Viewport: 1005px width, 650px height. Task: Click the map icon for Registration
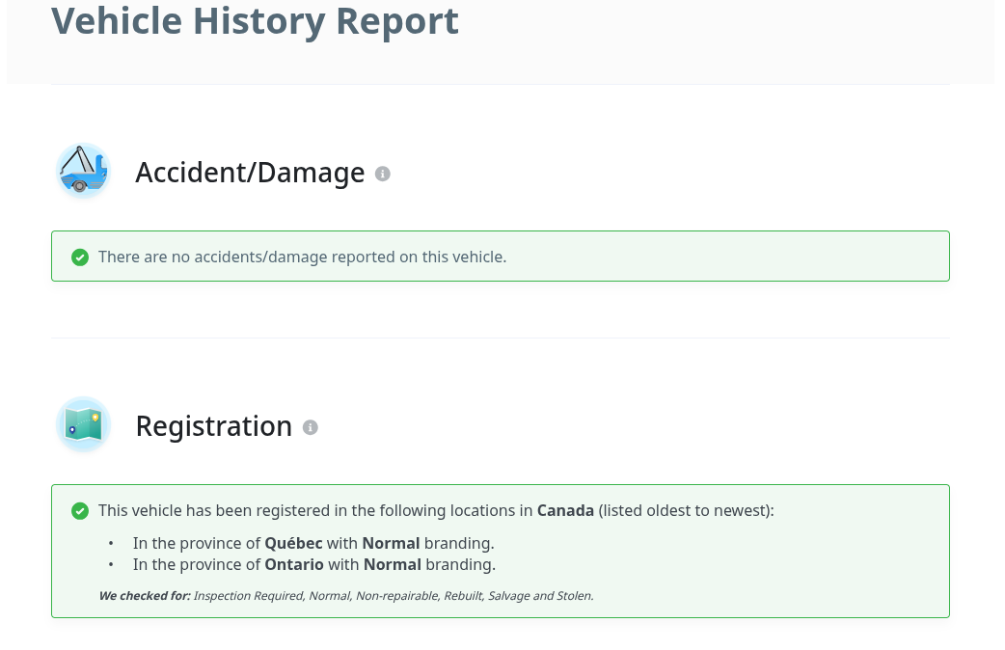pos(83,425)
